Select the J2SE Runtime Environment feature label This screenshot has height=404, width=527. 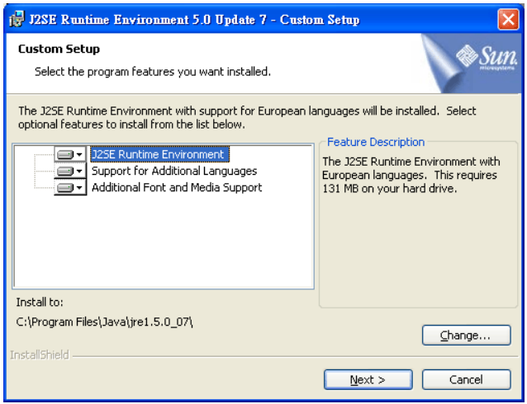(158, 154)
